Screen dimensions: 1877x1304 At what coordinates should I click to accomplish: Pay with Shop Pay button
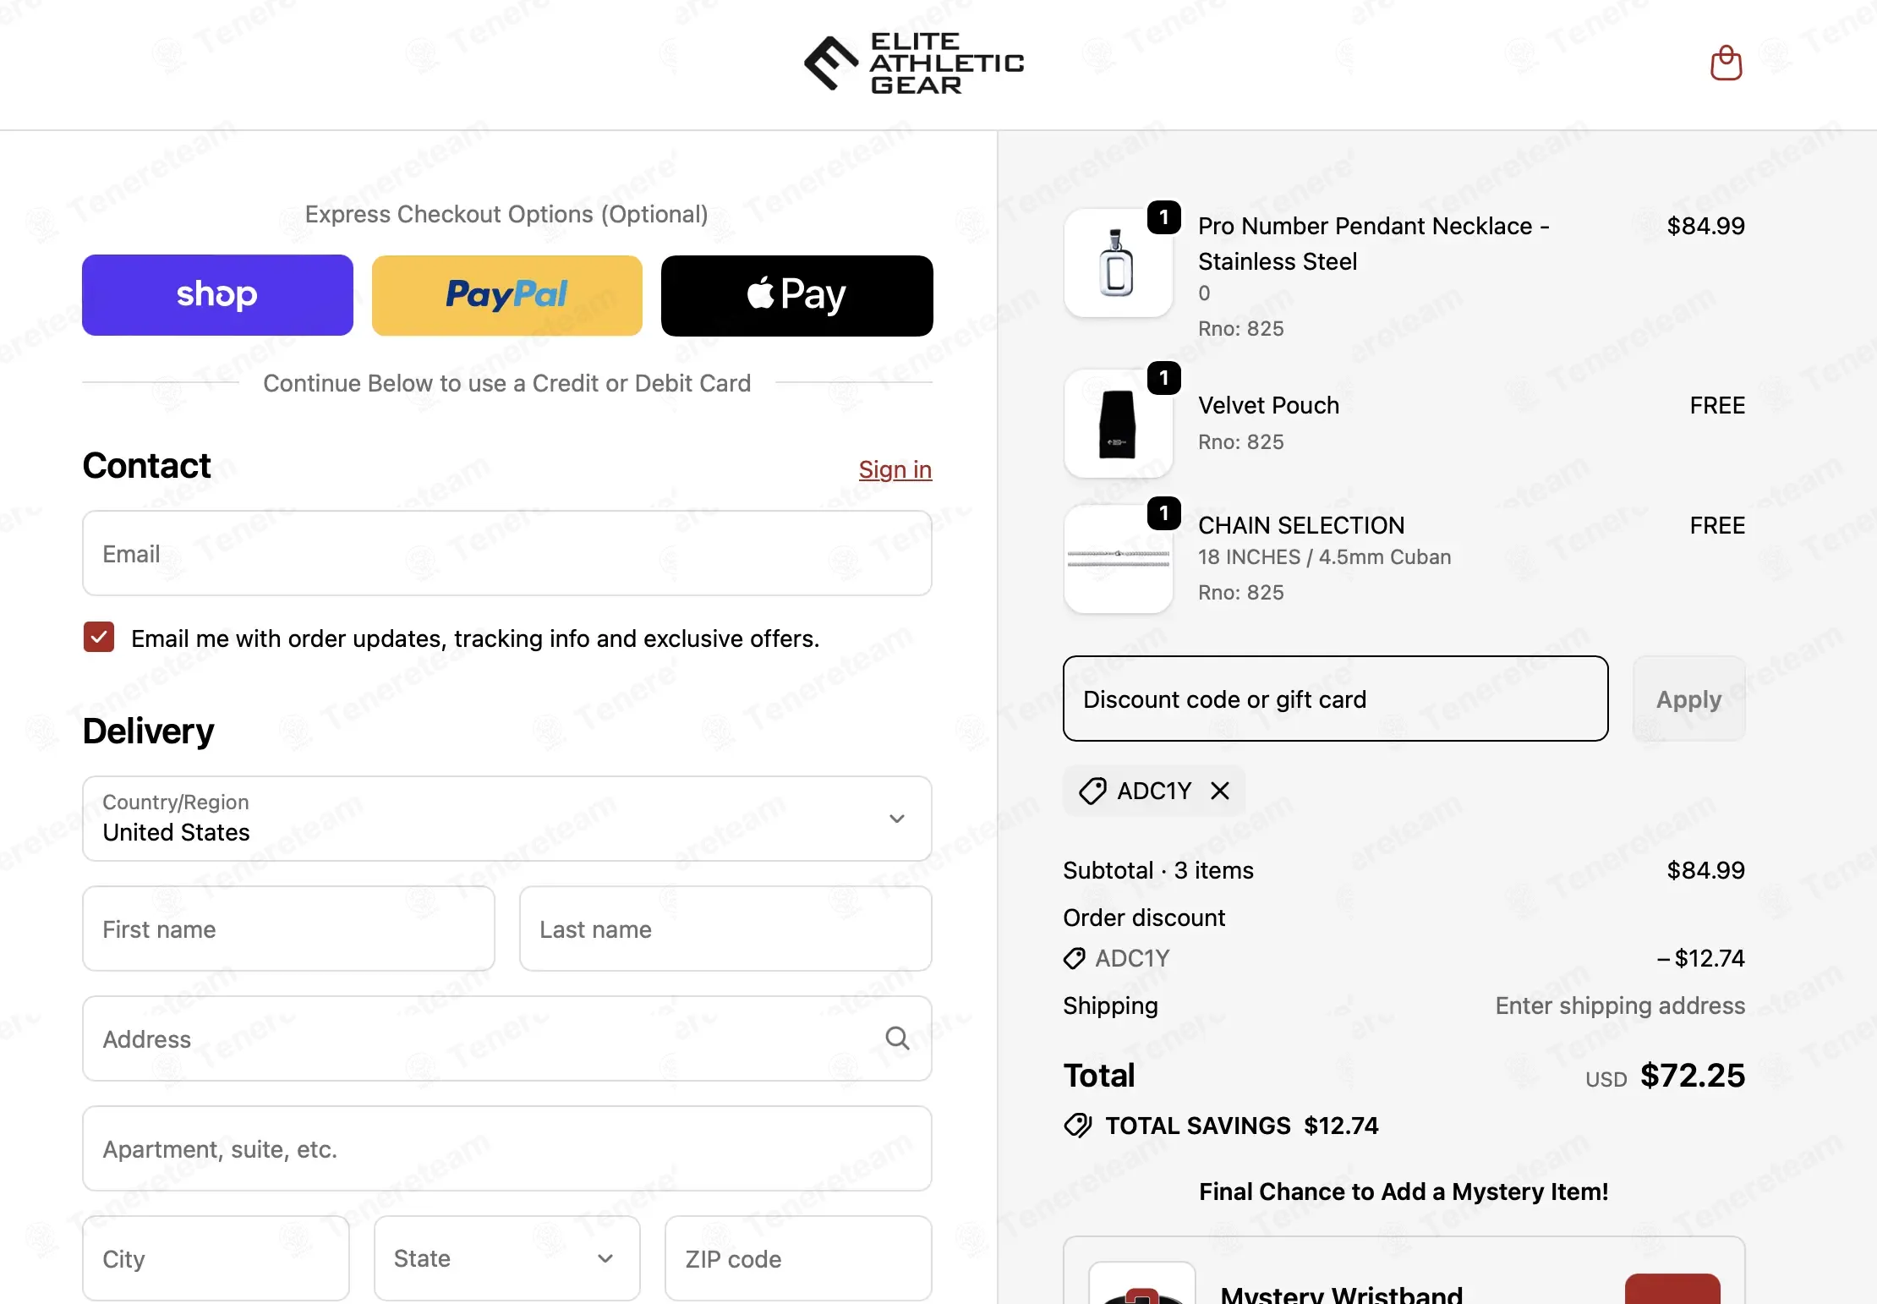pos(217,295)
